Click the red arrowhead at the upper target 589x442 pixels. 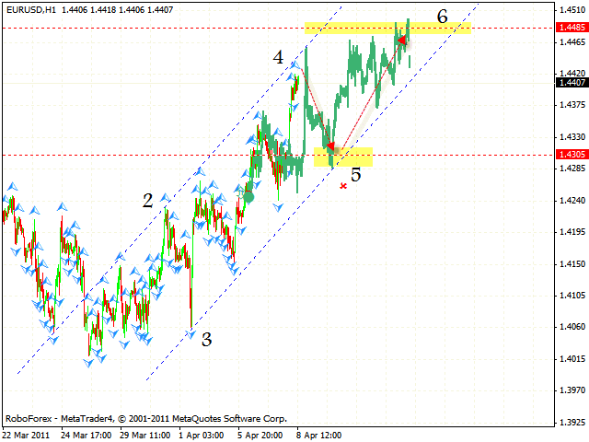coord(402,41)
